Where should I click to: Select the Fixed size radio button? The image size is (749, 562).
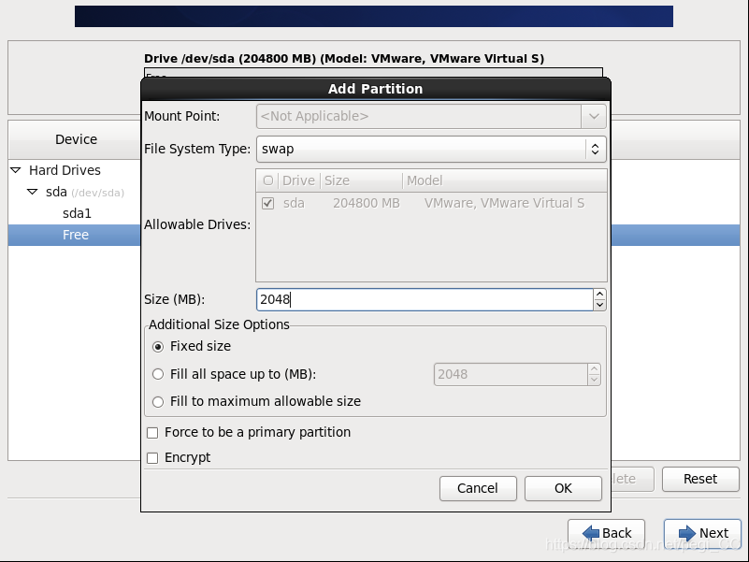(x=158, y=347)
